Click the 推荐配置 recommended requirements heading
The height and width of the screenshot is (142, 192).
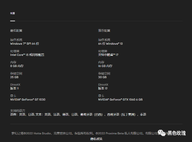point(104,30)
